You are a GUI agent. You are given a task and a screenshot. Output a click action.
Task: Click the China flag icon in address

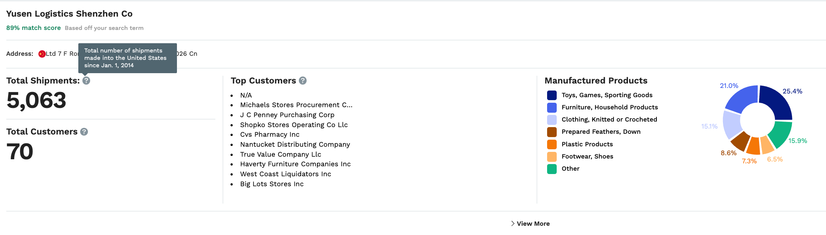(x=42, y=54)
